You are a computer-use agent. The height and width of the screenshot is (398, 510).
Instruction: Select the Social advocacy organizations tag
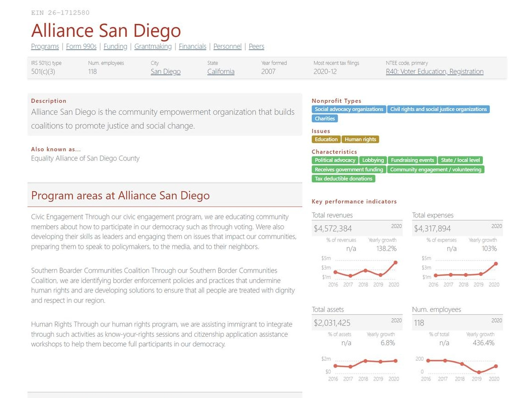(349, 109)
